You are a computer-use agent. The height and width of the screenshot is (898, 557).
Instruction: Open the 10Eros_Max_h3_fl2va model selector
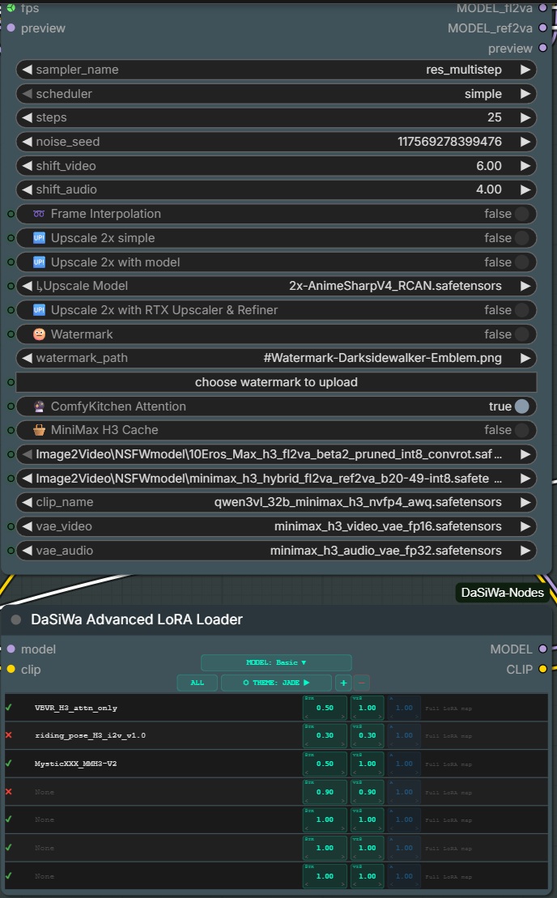277,454
